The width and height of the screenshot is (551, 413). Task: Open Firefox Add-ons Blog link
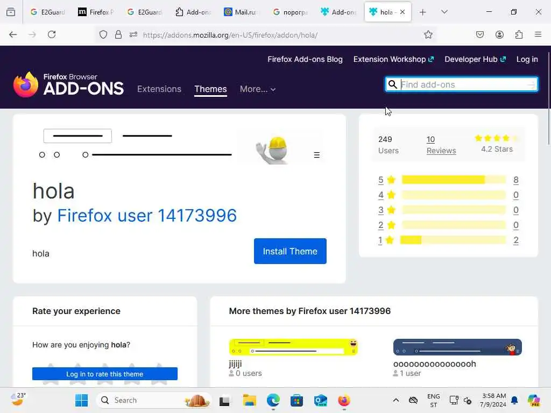(305, 59)
